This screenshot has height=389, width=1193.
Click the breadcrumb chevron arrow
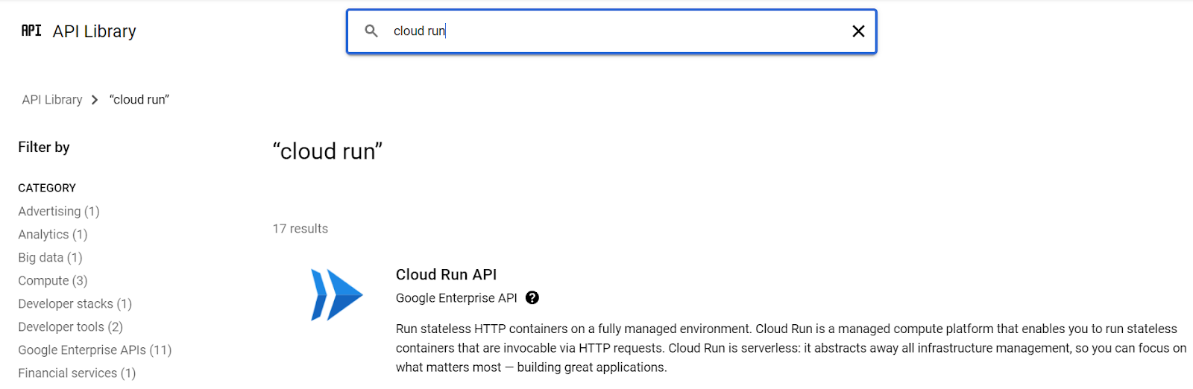pyautogui.click(x=95, y=100)
